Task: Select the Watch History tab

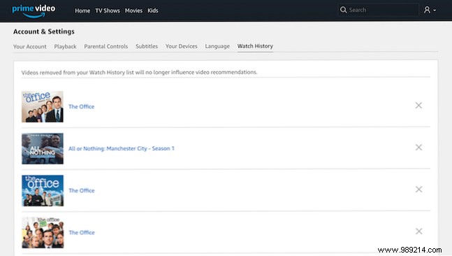Action: (255, 46)
